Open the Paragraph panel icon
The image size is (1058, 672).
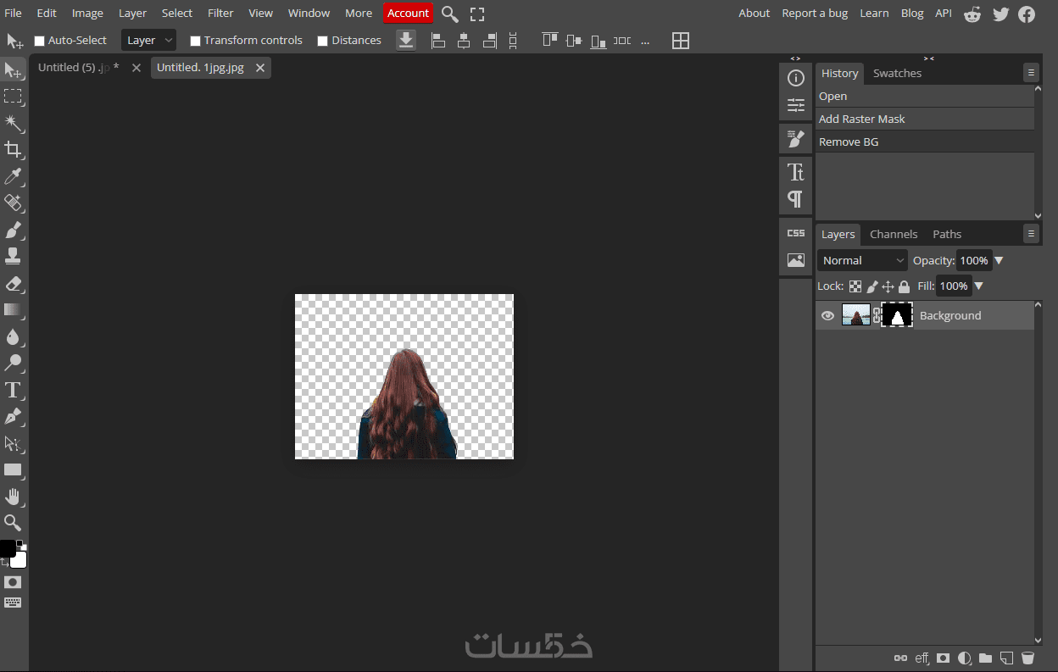tap(795, 199)
